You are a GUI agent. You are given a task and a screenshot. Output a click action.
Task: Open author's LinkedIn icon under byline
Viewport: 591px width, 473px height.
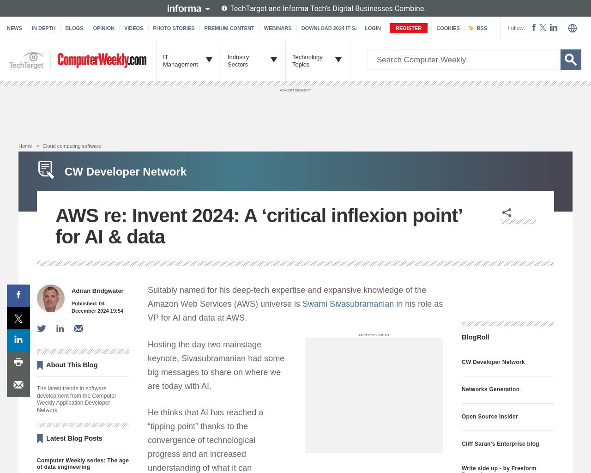(x=60, y=329)
